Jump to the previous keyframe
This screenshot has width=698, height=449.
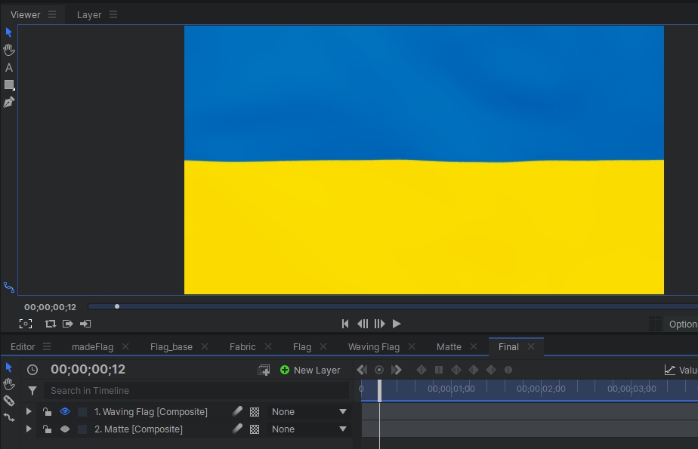point(362,370)
